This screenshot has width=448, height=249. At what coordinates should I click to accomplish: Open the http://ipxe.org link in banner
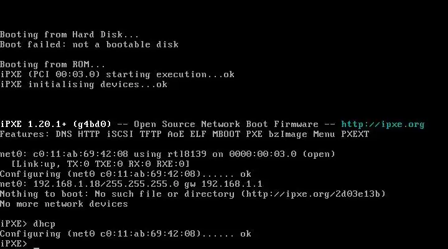[383, 124]
